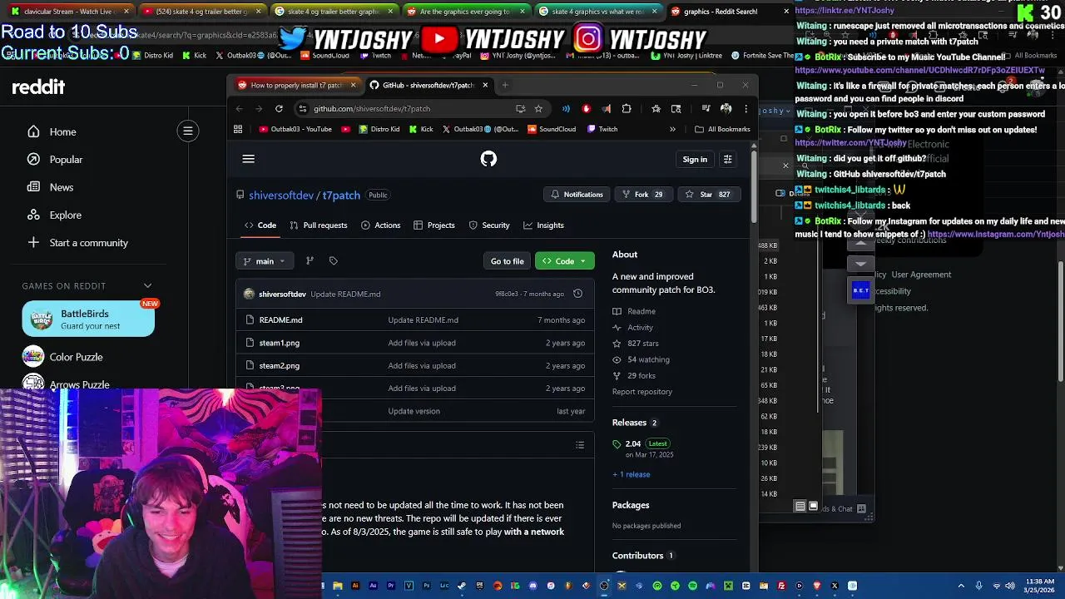
Task: Open the Premiere Pro taskbar icon
Action: pyautogui.click(x=391, y=586)
